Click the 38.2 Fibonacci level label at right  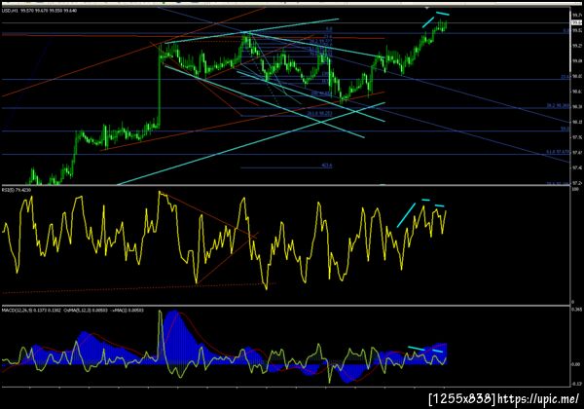(x=558, y=106)
